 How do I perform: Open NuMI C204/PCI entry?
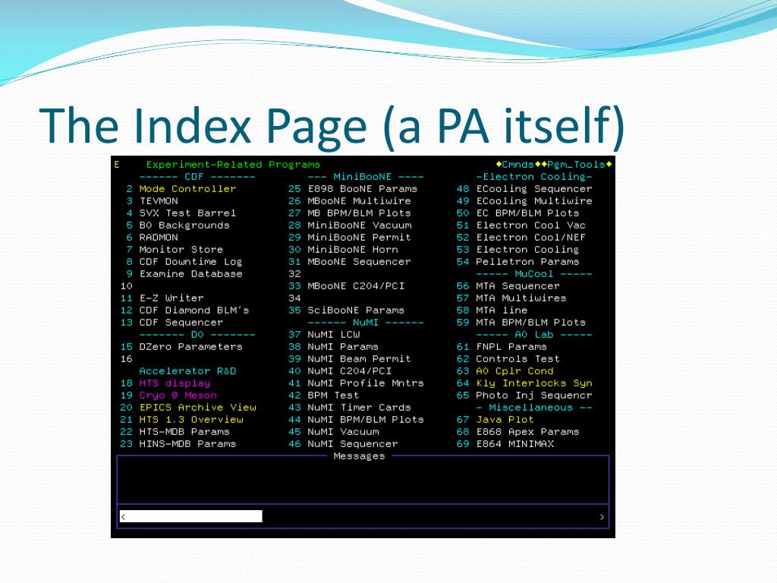point(349,370)
